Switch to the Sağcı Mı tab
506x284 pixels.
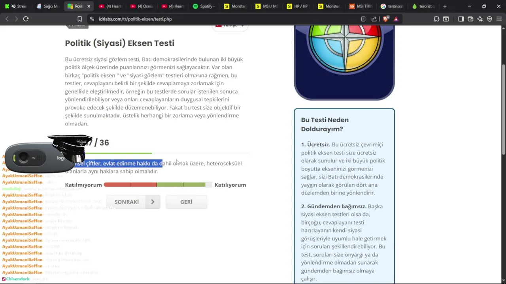[x=48, y=6]
